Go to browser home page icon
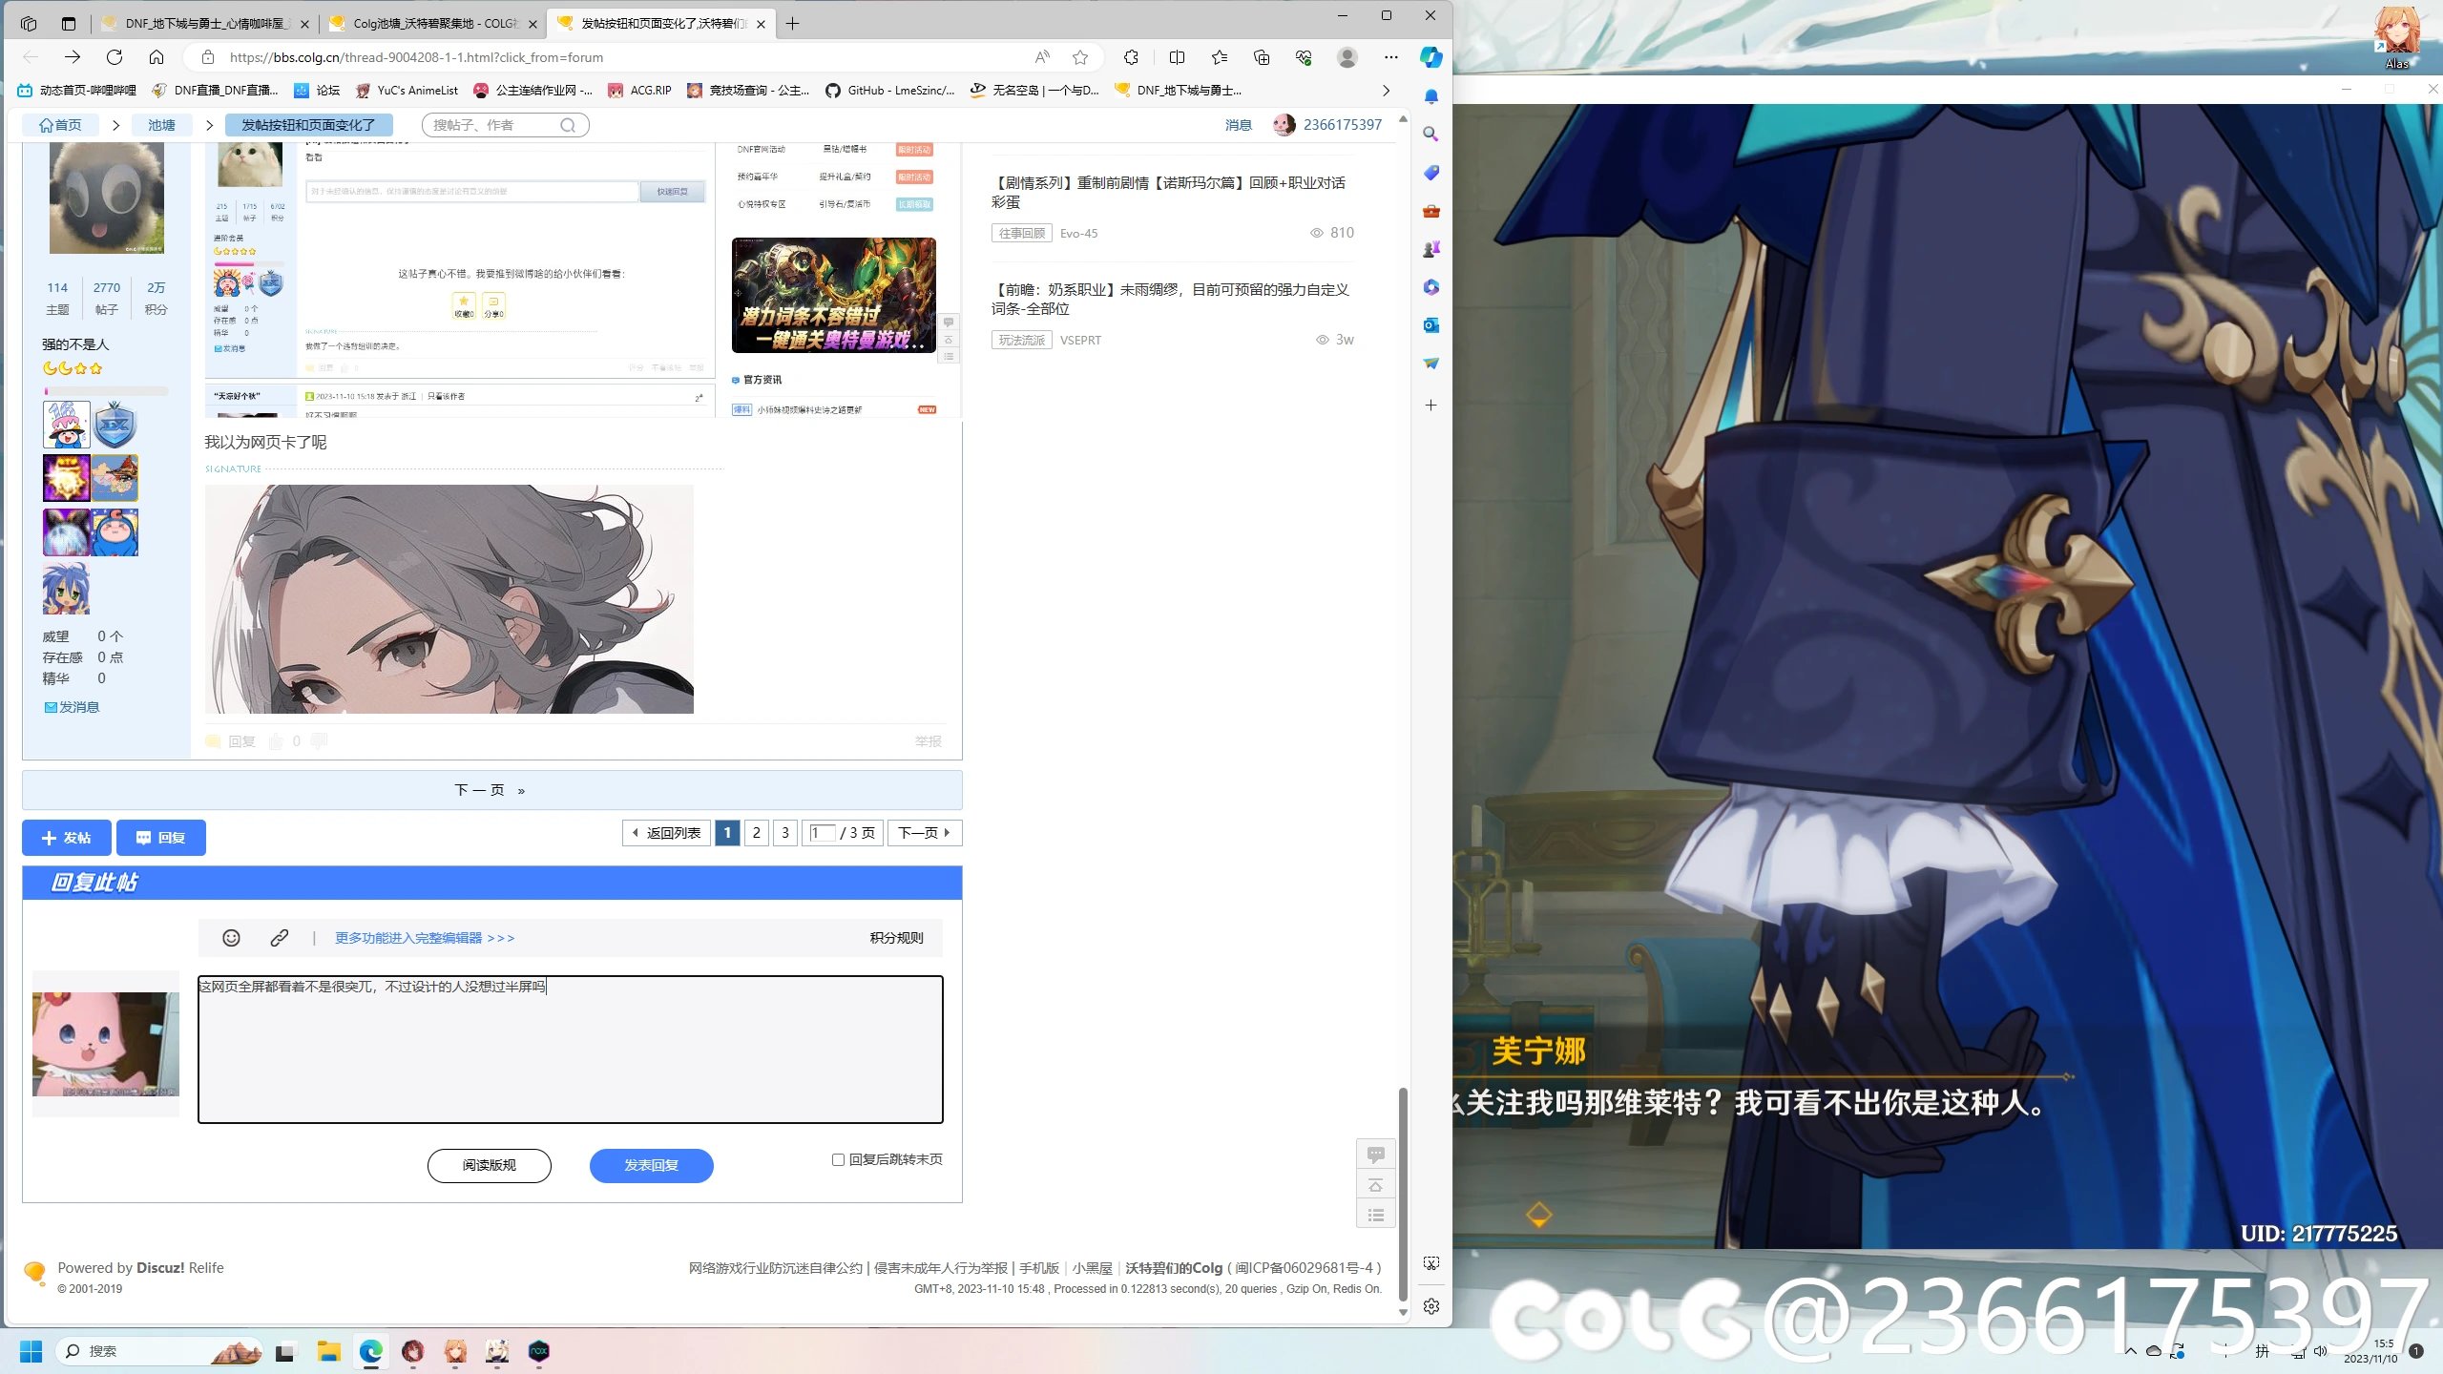Viewport: 2443px width, 1374px height. (x=157, y=57)
